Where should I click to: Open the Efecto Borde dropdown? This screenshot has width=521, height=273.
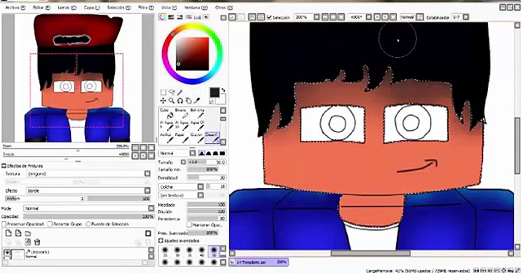(89, 191)
